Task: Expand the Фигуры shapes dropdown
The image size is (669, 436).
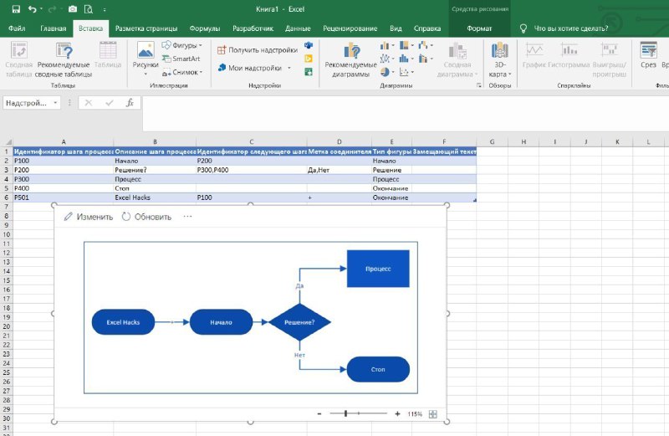Action: coord(201,45)
